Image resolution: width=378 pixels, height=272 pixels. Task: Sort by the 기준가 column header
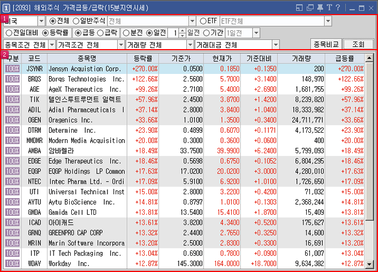click(x=181, y=58)
